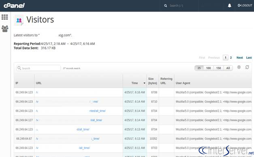Open the notifications bell
The width and height of the screenshot is (254, 157).
tap(229, 6)
